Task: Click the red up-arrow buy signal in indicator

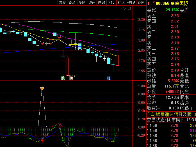Action: pos(42,140)
